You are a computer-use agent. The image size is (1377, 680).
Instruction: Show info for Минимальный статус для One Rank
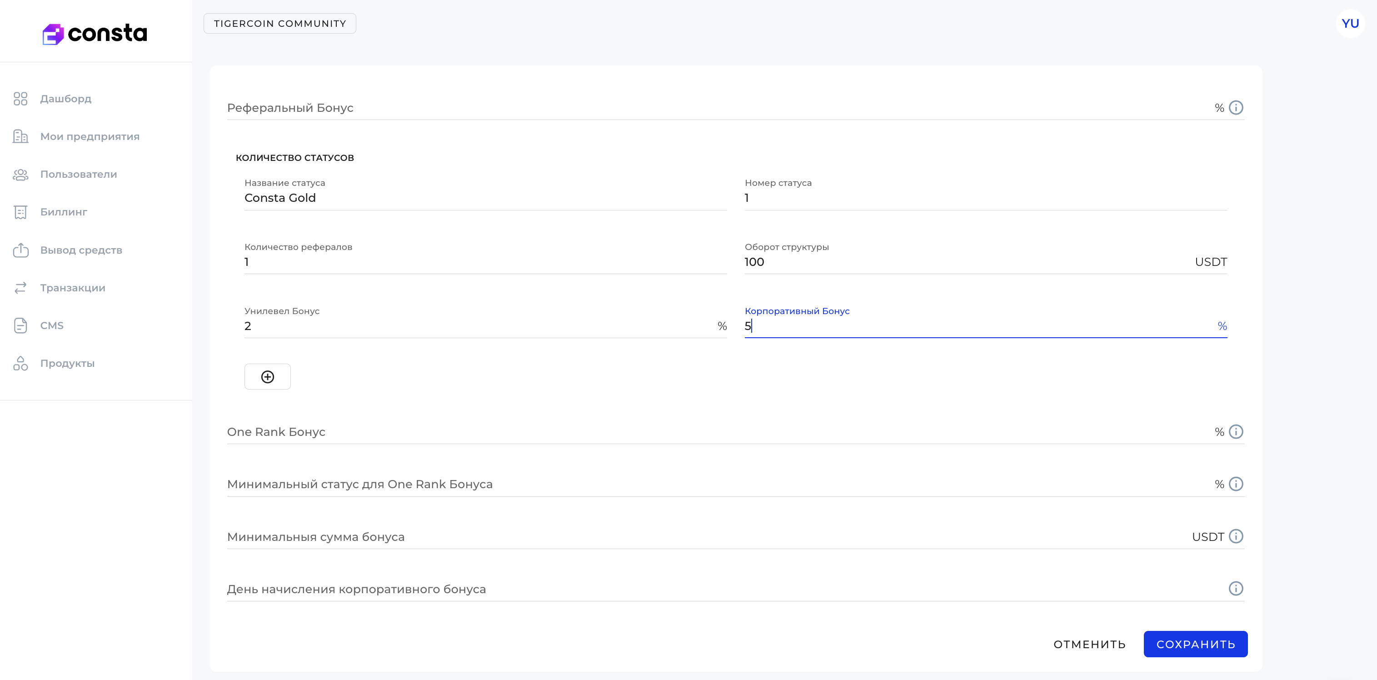point(1236,484)
